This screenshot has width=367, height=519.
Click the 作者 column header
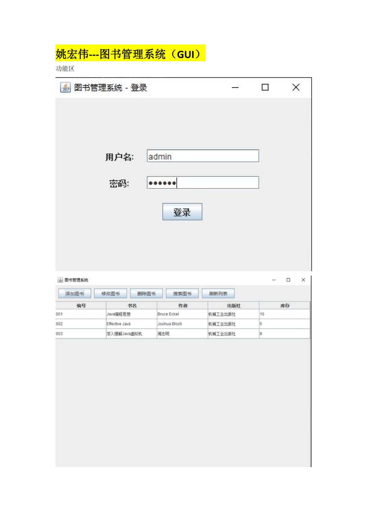(x=182, y=305)
